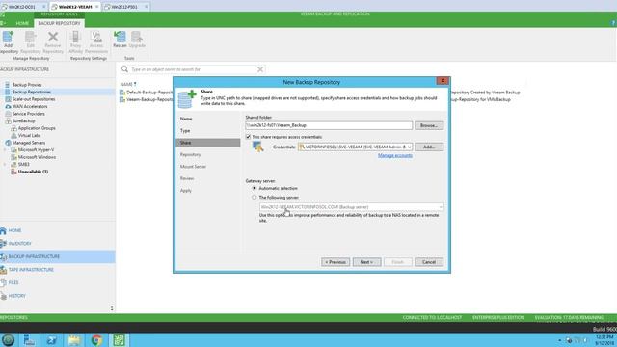Open the Manage accounts link
This screenshot has width=617, height=347.
click(394, 156)
